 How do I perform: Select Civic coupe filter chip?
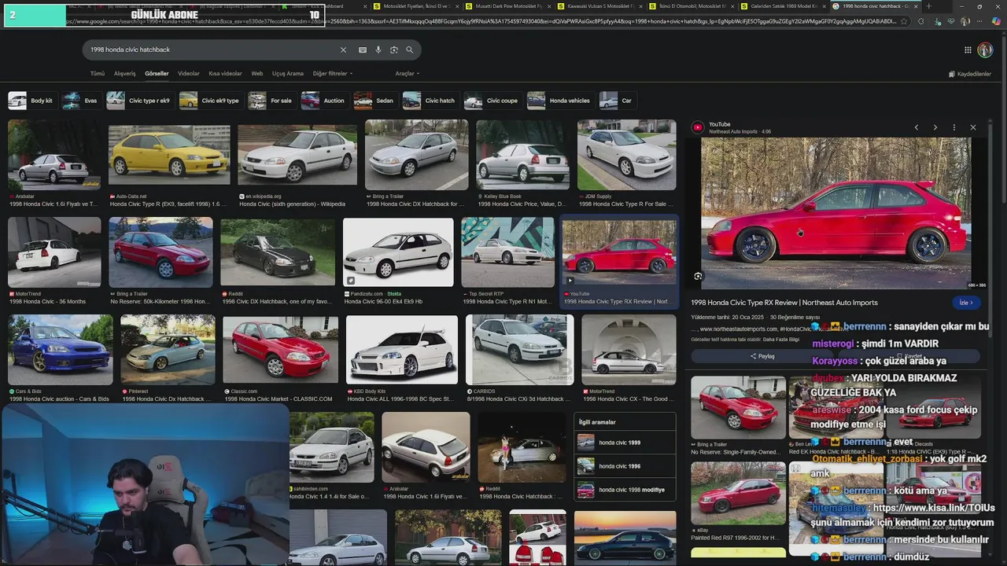[x=492, y=101]
